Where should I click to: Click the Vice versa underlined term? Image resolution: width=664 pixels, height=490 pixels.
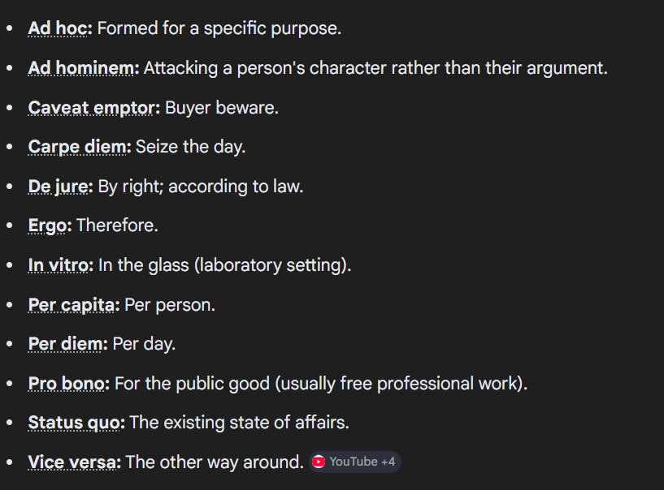[x=73, y=462]
